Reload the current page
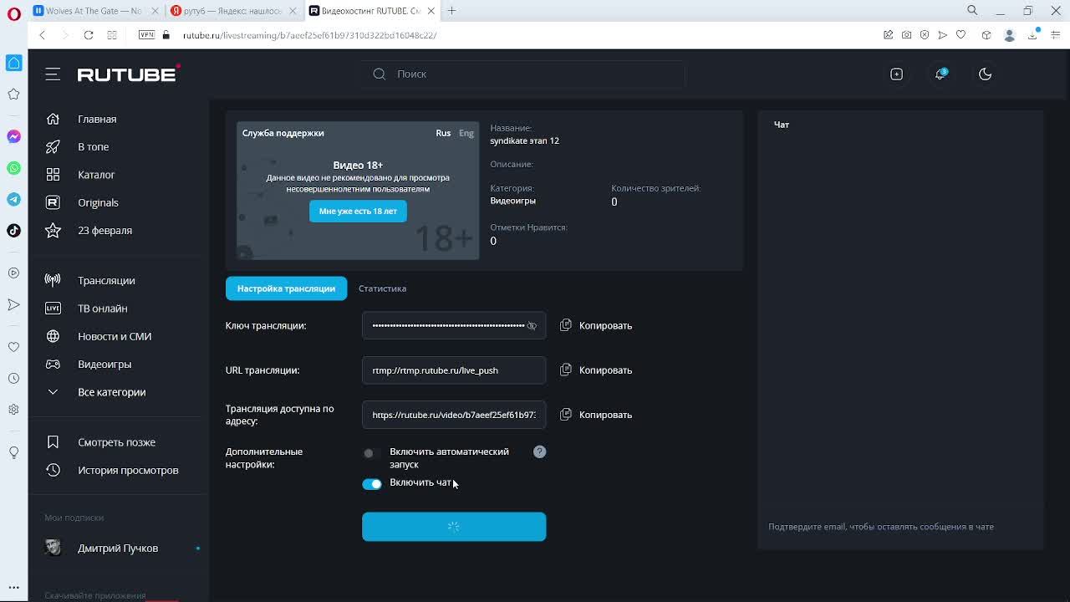The image size is (1070, 602). pyautogui.click(x=88, y=35)
